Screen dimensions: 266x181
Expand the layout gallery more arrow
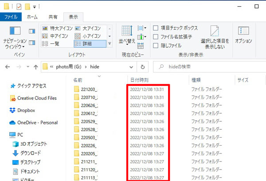click(110, 43)
